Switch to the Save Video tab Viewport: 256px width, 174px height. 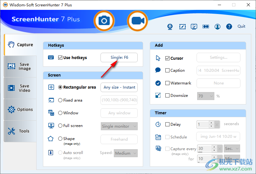point(20,88)
